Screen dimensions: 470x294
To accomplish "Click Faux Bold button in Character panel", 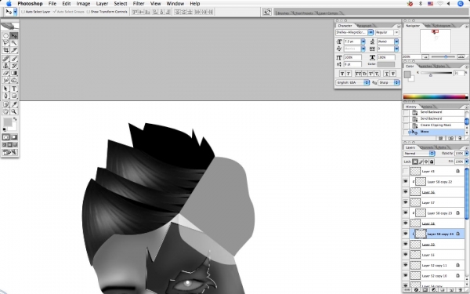I will pyautogui.click(x=342, y=74).
